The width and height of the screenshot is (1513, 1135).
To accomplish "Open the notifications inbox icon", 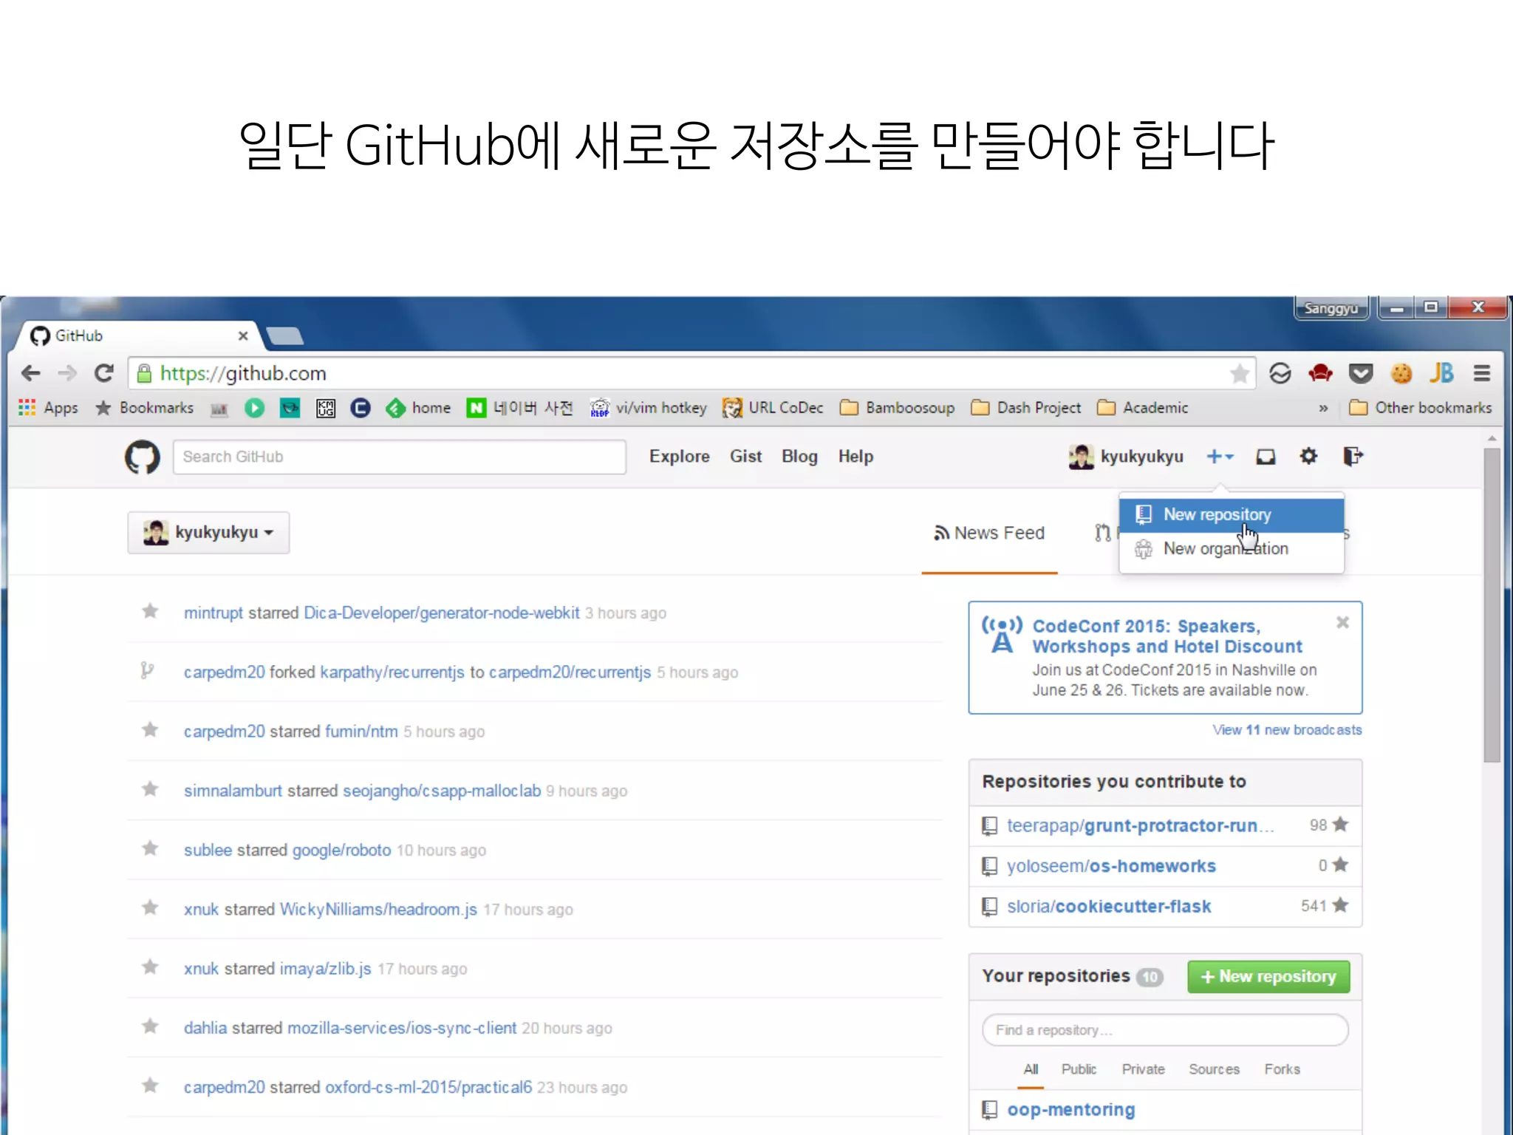I will [x=1266, y=457].
